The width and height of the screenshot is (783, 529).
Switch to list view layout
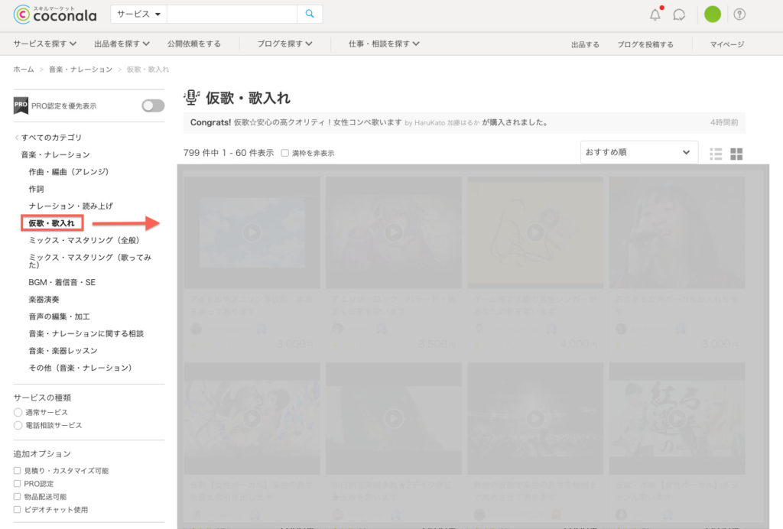click(x=716, y=154)
